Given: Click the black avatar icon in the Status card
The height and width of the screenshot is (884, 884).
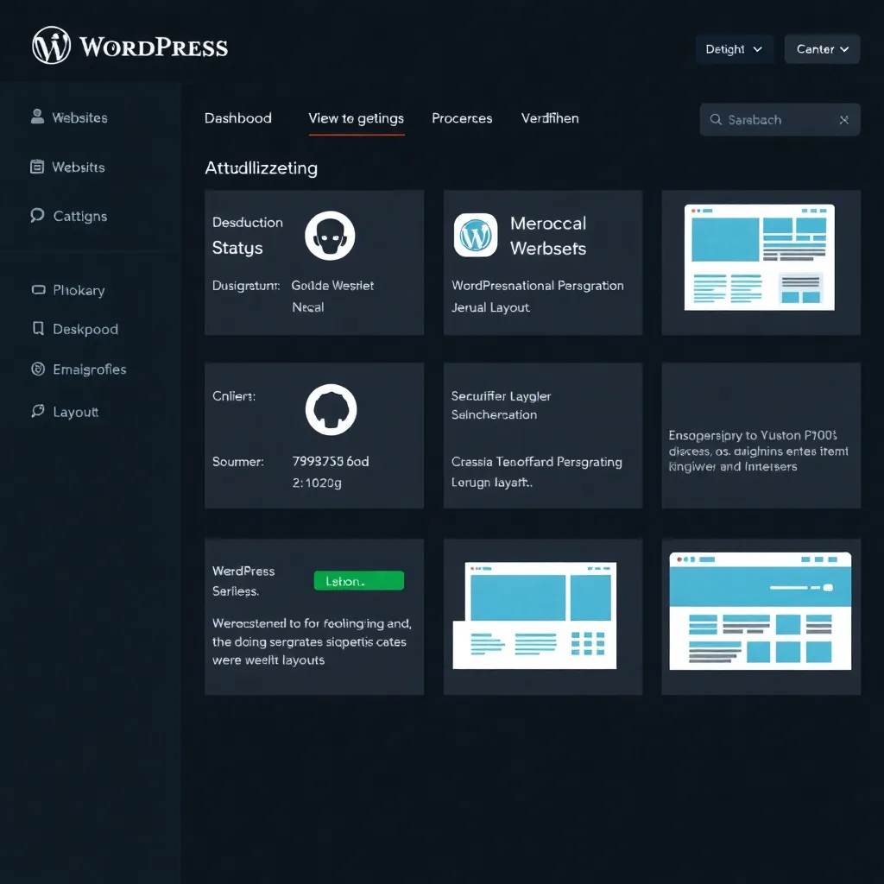Looking at the screenshot, I should 329,234.
